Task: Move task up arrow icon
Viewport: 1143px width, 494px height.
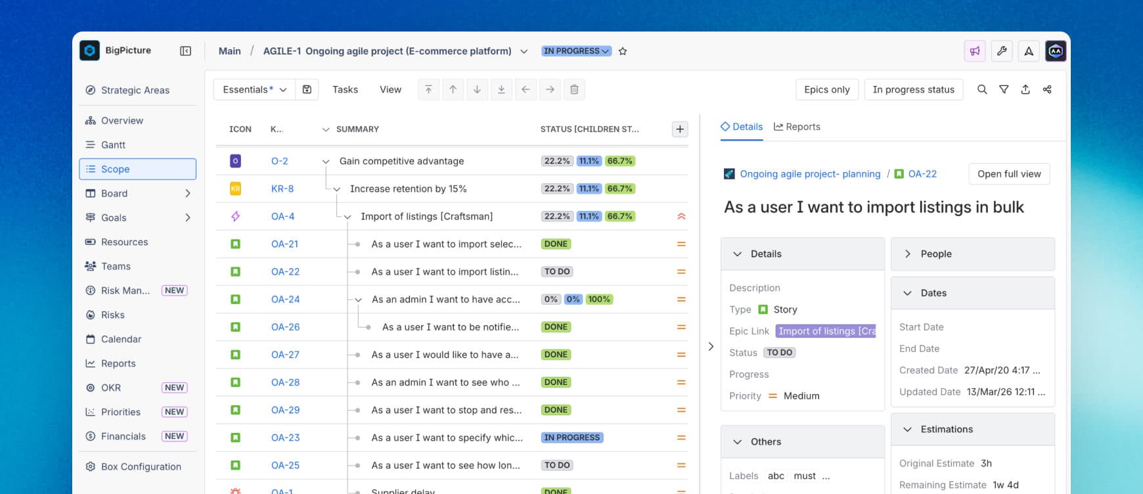Action: click(453, 89)
